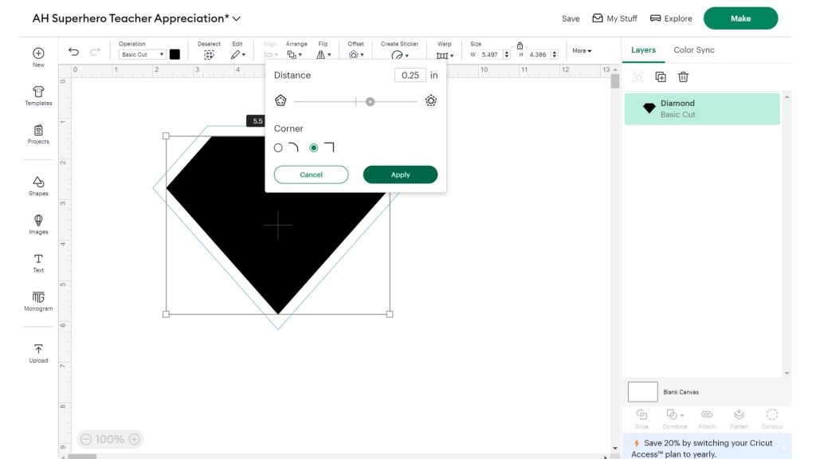Switch to the Color Sync tab
Image resolution: width=816 pixels, height=459 pixels.
pos(694,50)
